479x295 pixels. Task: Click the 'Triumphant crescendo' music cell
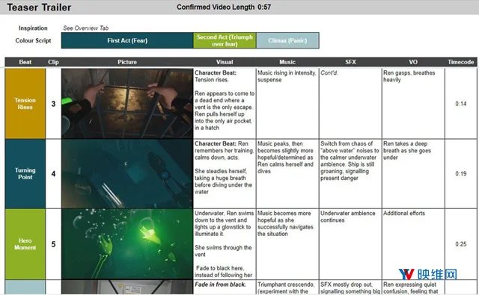tap(287, 288)
